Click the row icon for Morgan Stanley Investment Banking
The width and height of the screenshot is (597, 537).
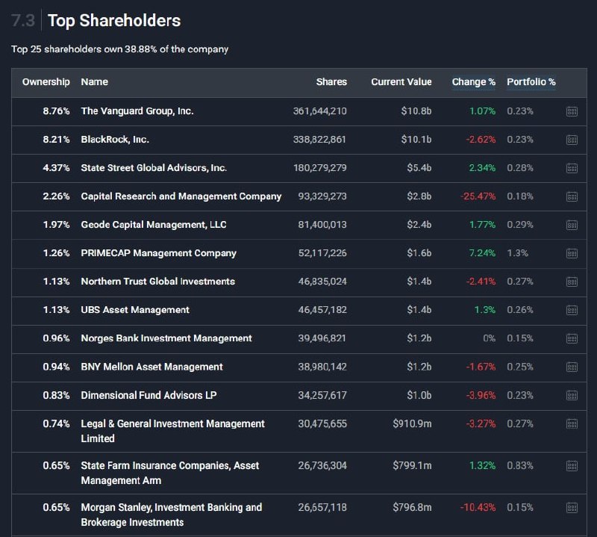[572, 508]
